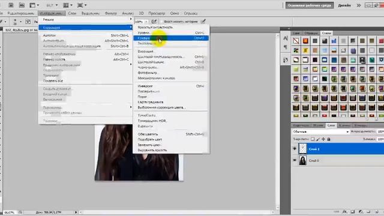Open the View Extras dropdown arrow

tap(38, 5)
